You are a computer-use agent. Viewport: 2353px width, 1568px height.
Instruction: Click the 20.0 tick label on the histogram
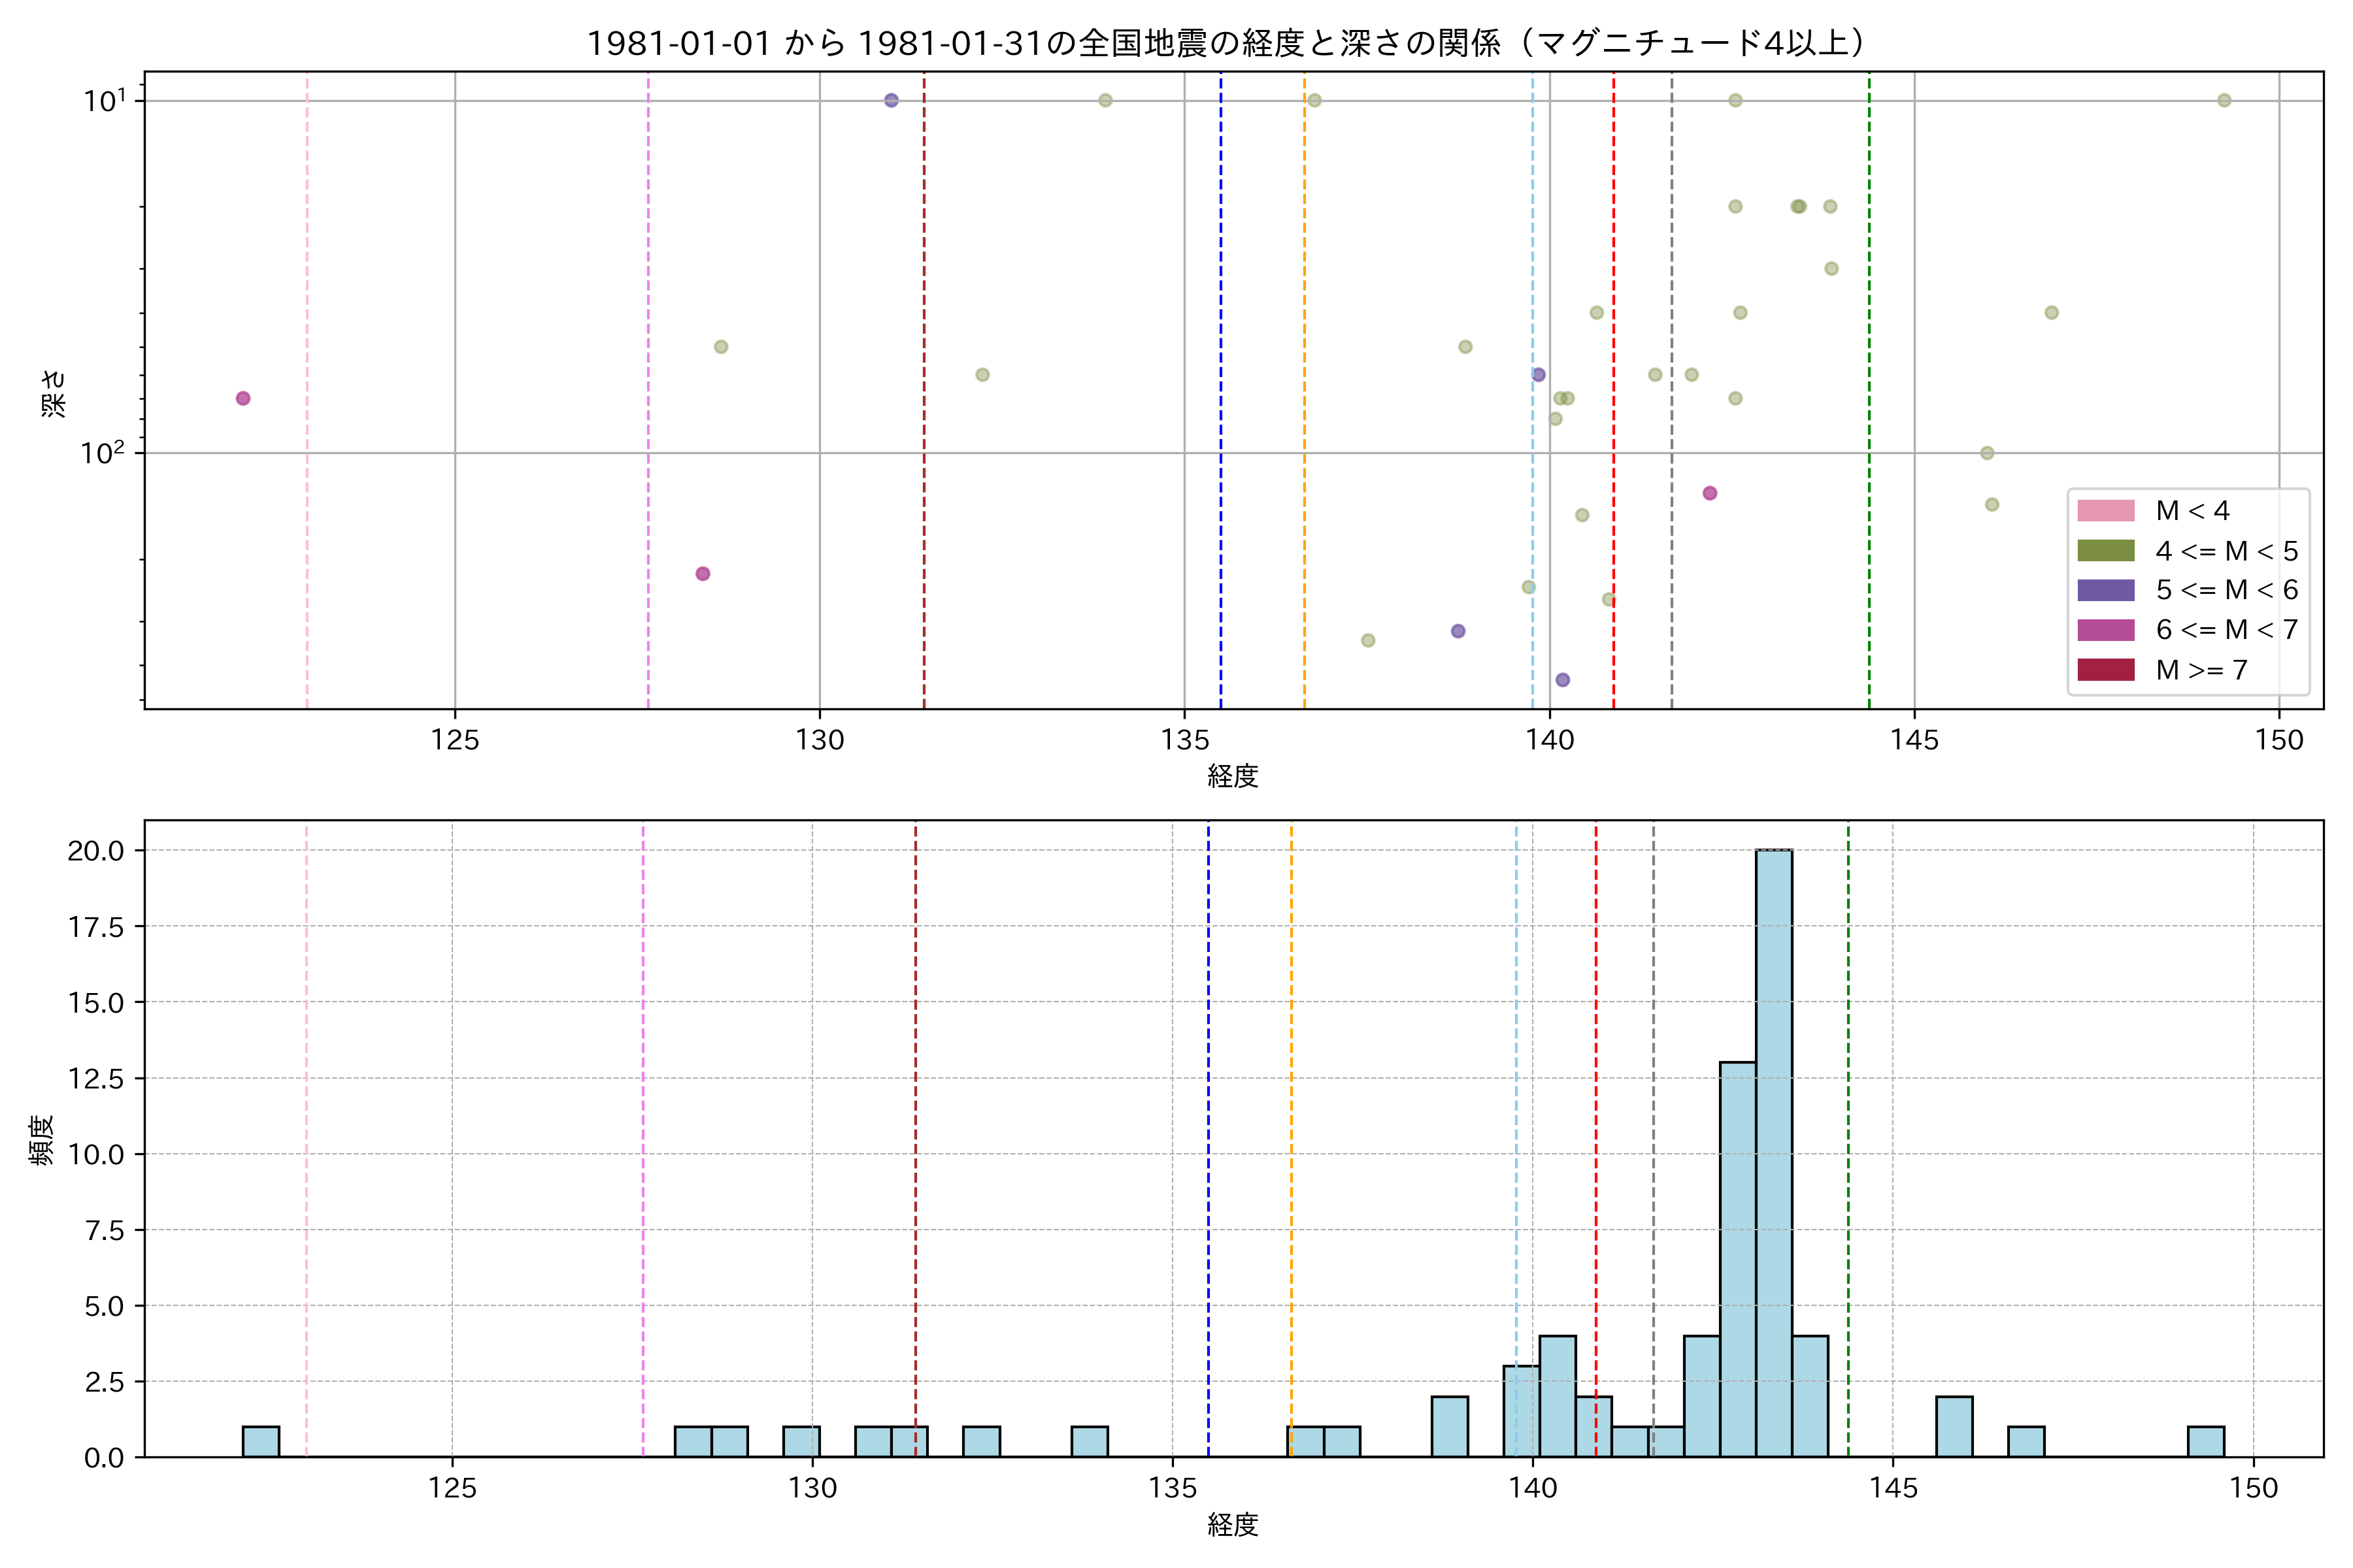(96, 851)
